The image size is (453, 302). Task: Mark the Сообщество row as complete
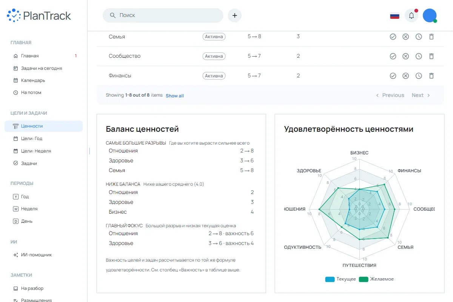tap(393, 56)
